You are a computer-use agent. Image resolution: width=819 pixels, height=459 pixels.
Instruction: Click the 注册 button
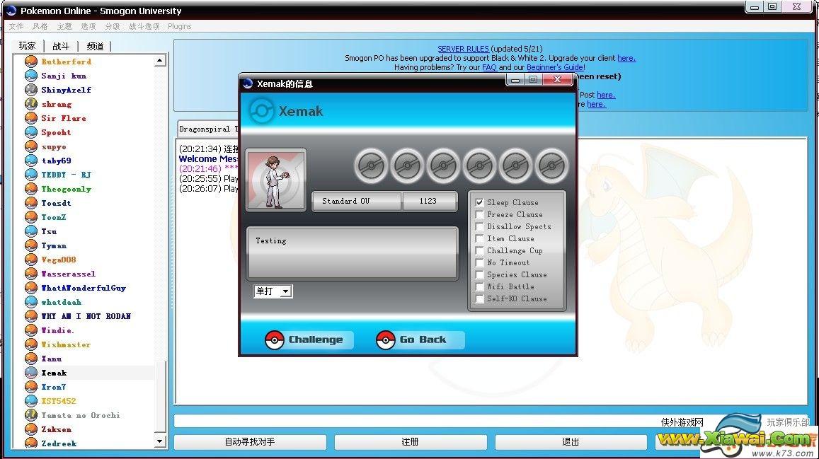coord(410,442)
